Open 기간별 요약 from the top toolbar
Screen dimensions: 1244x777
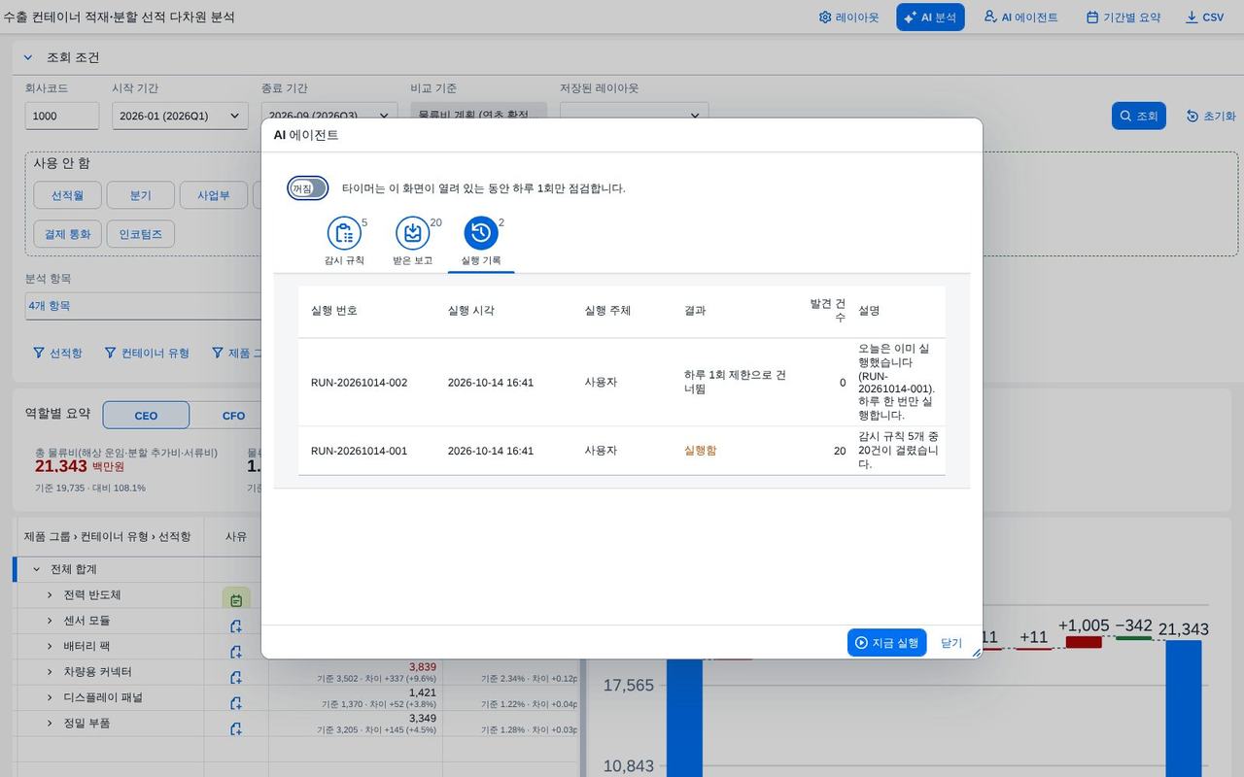pyautogui.click(x=1123, y=17)
